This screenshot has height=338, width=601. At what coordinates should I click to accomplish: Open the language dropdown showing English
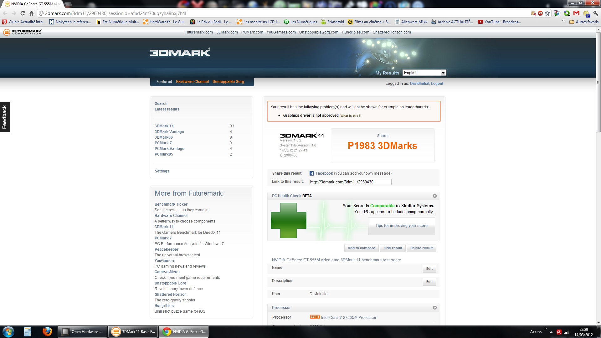424,73
